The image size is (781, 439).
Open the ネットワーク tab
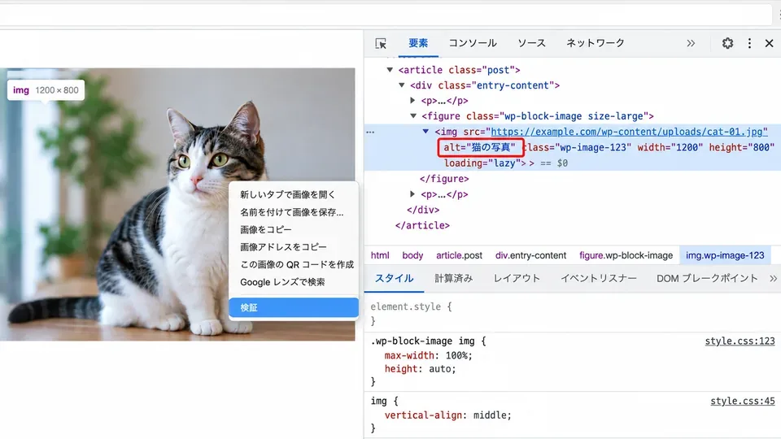click(x=596, y=43)
